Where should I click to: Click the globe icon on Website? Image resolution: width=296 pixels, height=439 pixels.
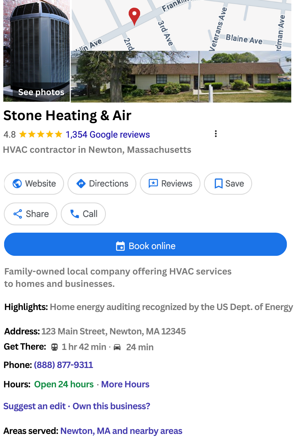(17, 184)
